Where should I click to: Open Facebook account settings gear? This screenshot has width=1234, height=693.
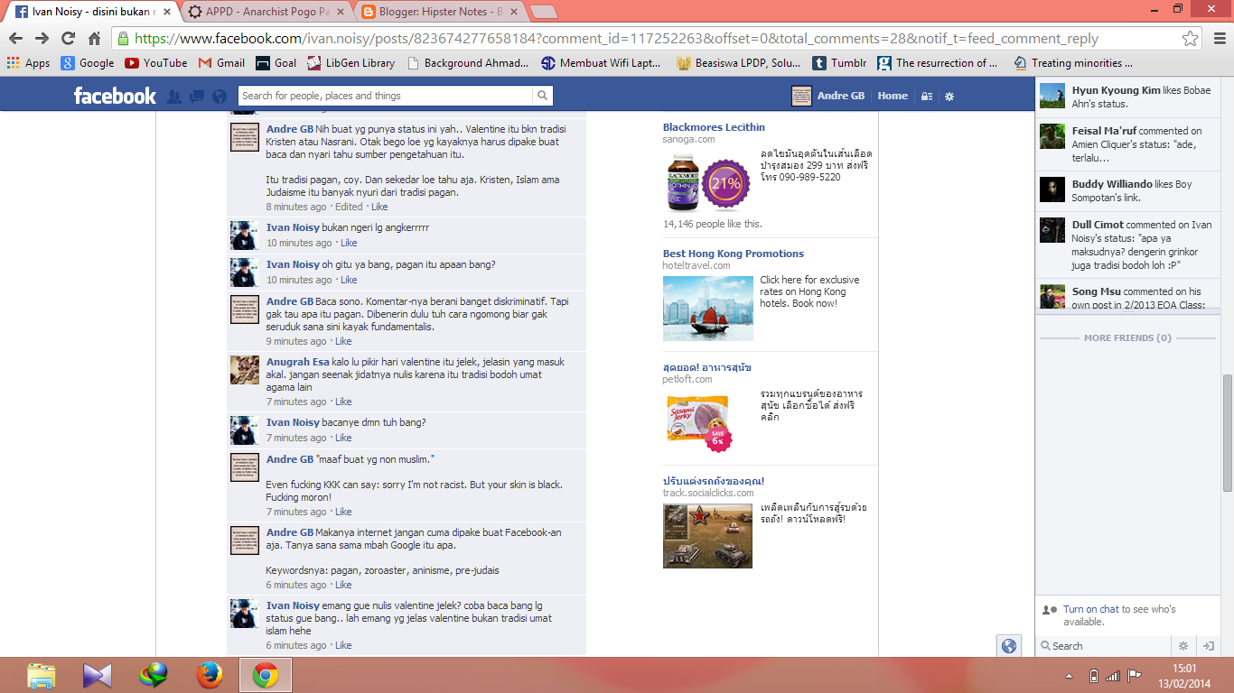[x=949, y=96]
